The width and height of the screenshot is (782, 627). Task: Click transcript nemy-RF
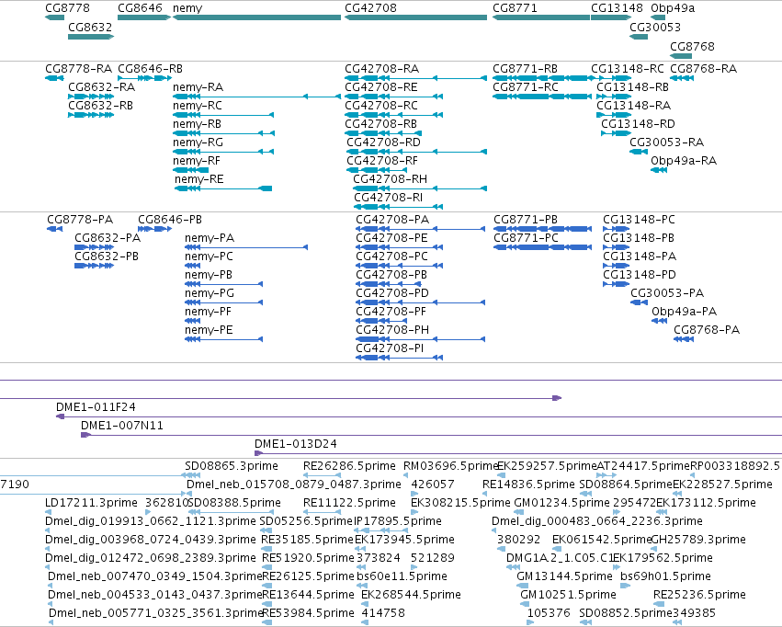[x=190, y=170]
